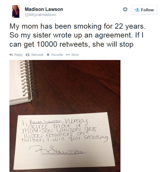The image size is (168, 172).
Task: Click the Follow button
Action: click(x=144, y=10)
